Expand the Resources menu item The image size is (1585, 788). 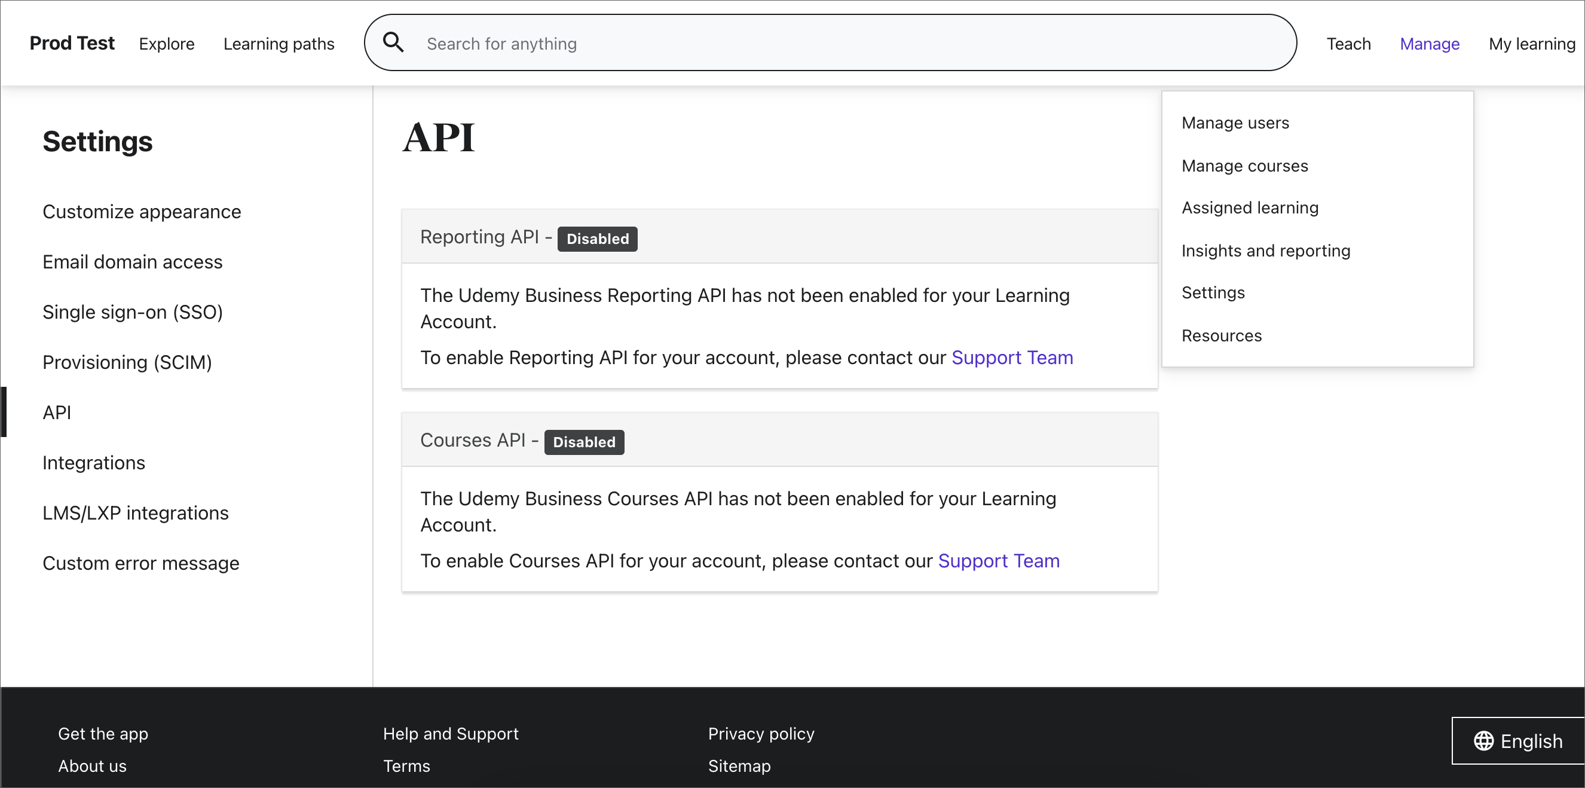[x=1222, y=335]
